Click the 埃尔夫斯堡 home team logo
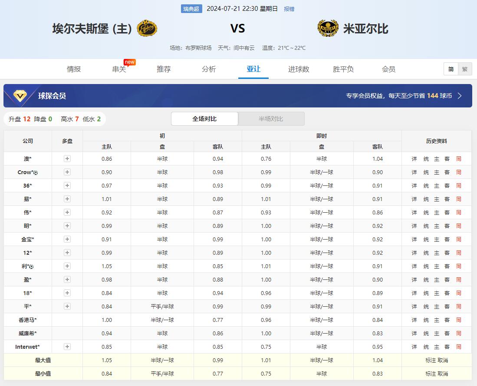Viewport: 477px width, 386px height. tap(147, 29)
